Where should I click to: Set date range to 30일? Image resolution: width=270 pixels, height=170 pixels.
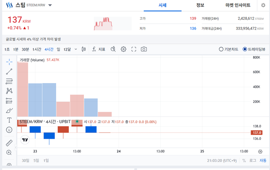(25, 161)
